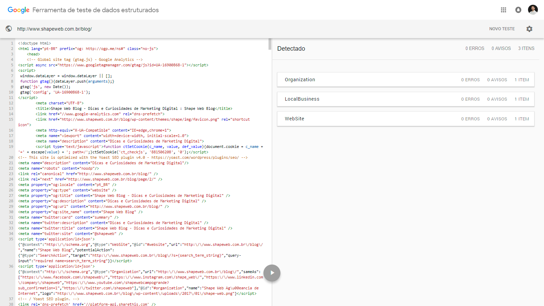544x306 pixels.
Task: Click the 0 ERROS summary counter in header
Action: [x=475, y=48]
